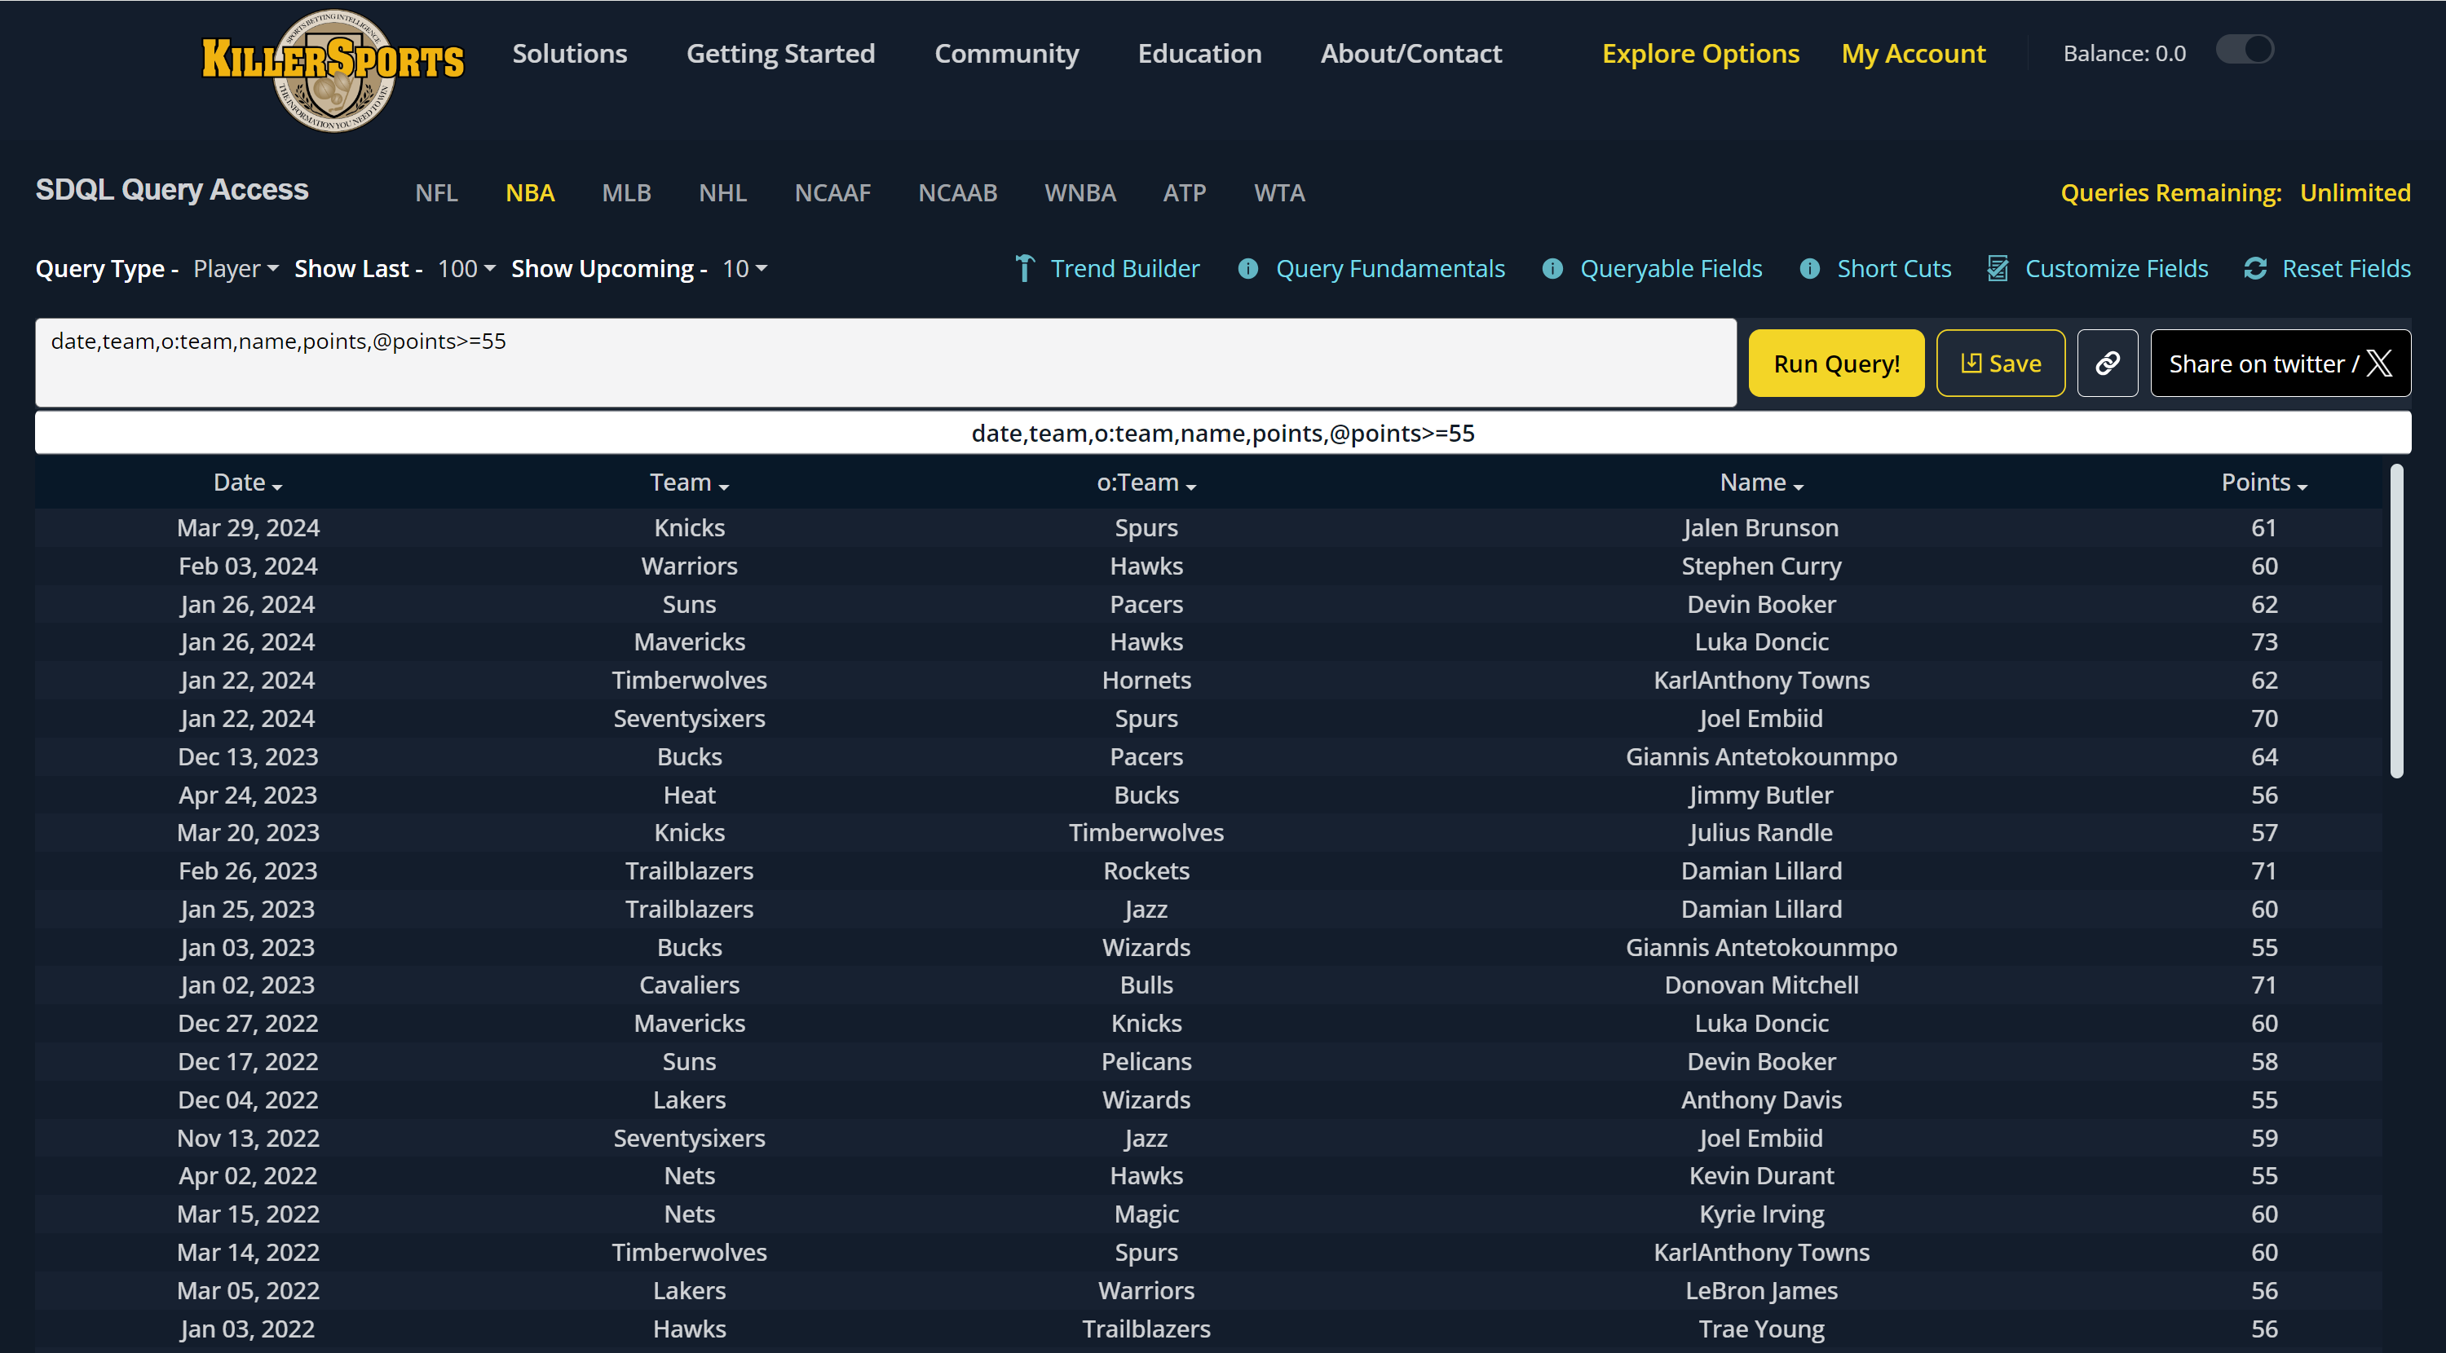Click the Stephen Curry name cell
The width and height of the screenshot is (2446, 1353).
1761,566
